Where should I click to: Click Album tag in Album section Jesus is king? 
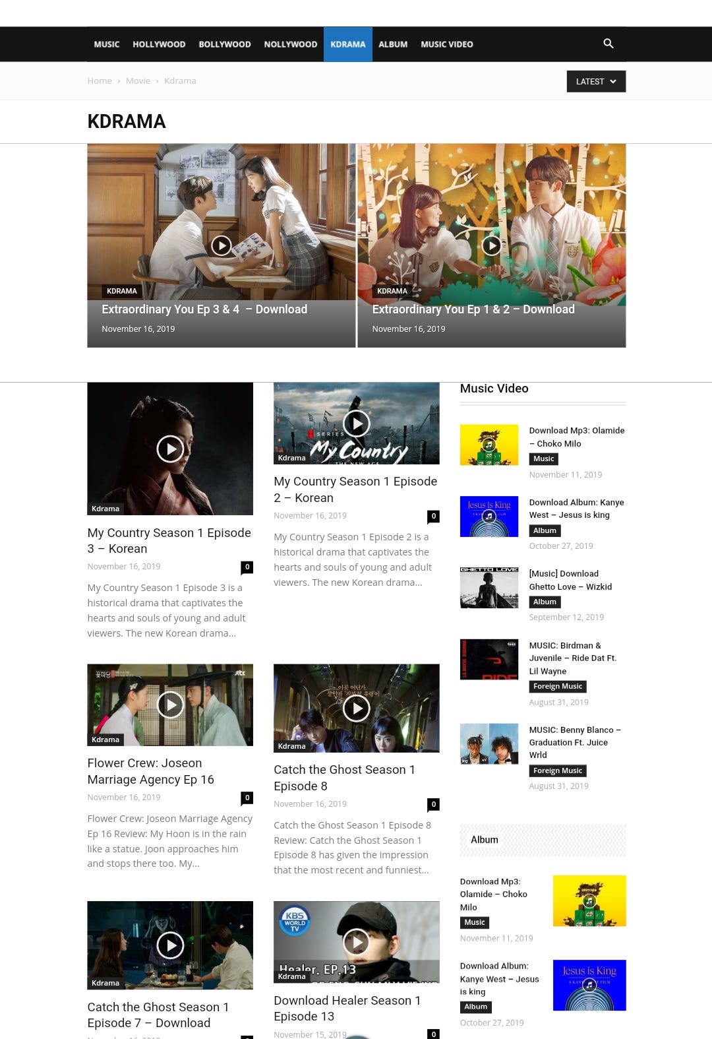click(x=476, y=1007)
